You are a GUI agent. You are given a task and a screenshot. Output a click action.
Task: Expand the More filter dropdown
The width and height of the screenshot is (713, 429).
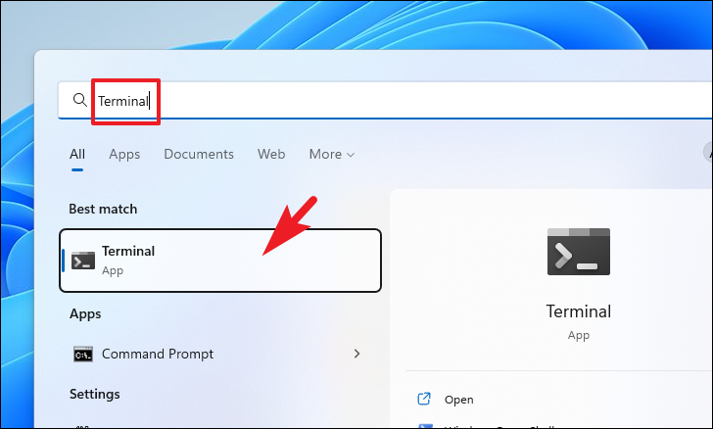pyautogui.click(x=332, y=154)
